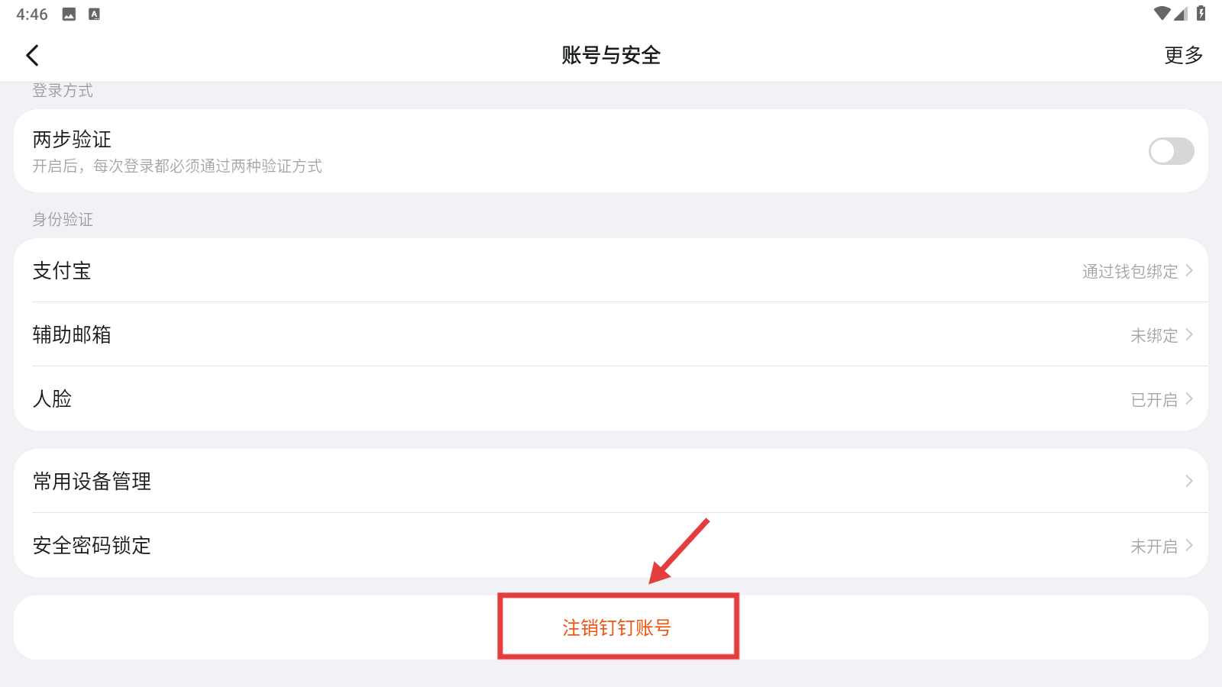Go back using the top-left arrow
This screenshot has height=687, width=1222.
click(32, 55)
